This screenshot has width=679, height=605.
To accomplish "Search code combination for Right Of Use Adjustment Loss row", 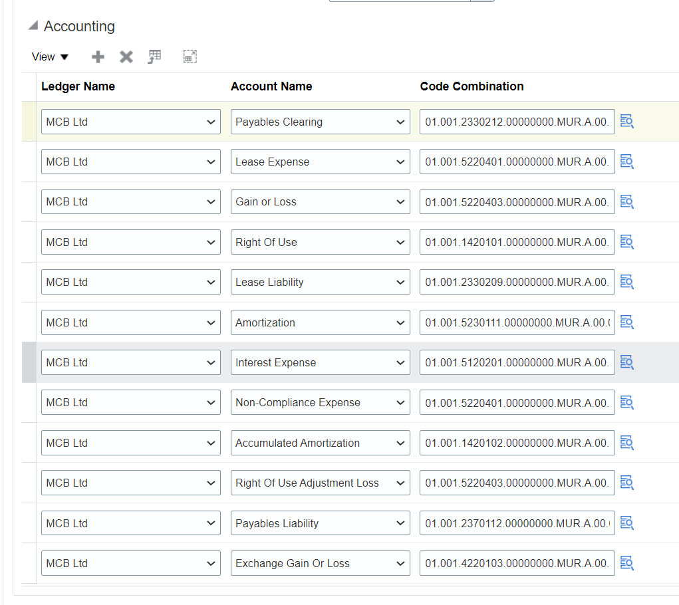I will (x=626, y=483).
